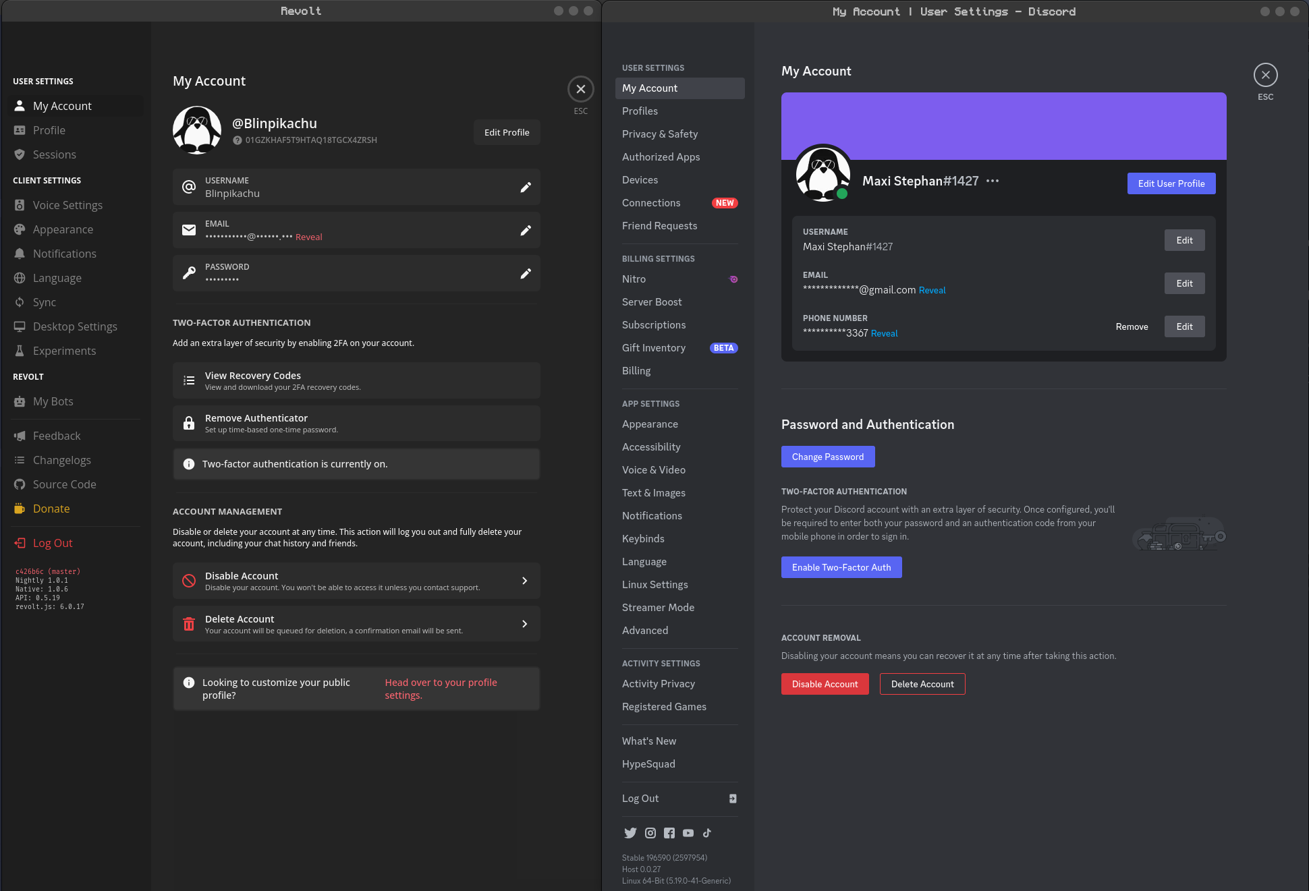Reveal the email address in Discord
Screen dimensions: 1309x891
pos(932,290)
